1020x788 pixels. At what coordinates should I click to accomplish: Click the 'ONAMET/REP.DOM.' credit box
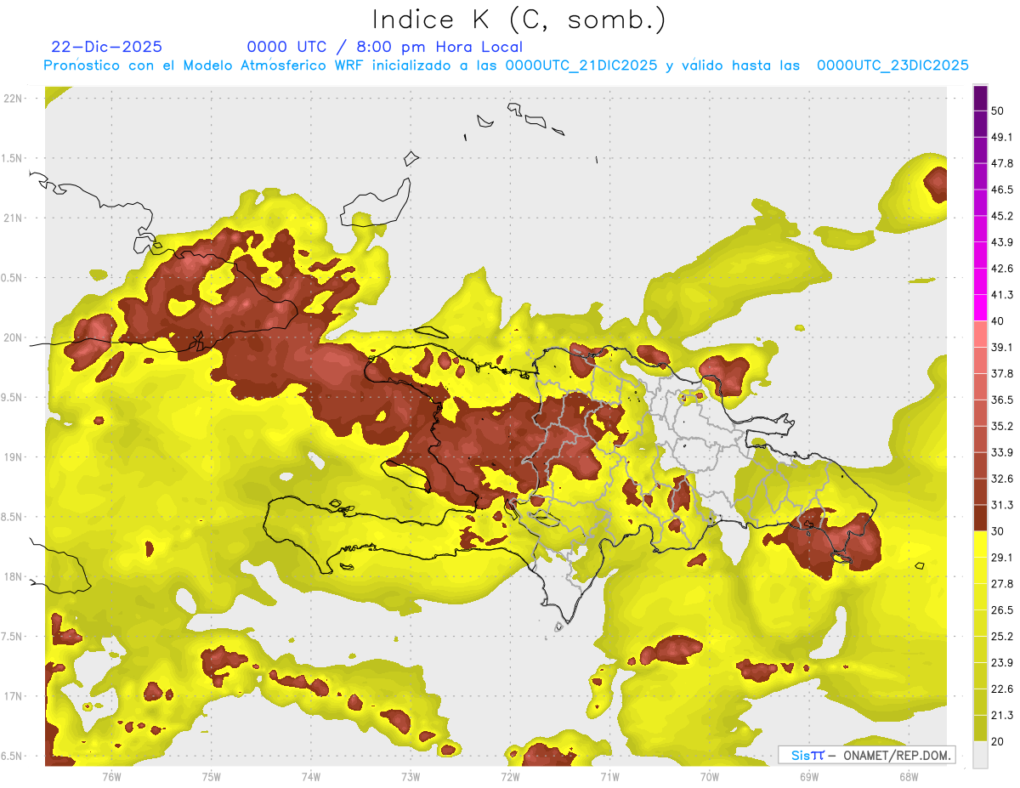868,754
